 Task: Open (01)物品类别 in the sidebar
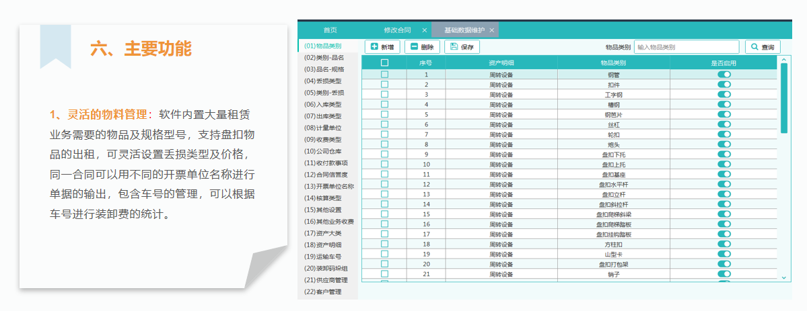322,46
